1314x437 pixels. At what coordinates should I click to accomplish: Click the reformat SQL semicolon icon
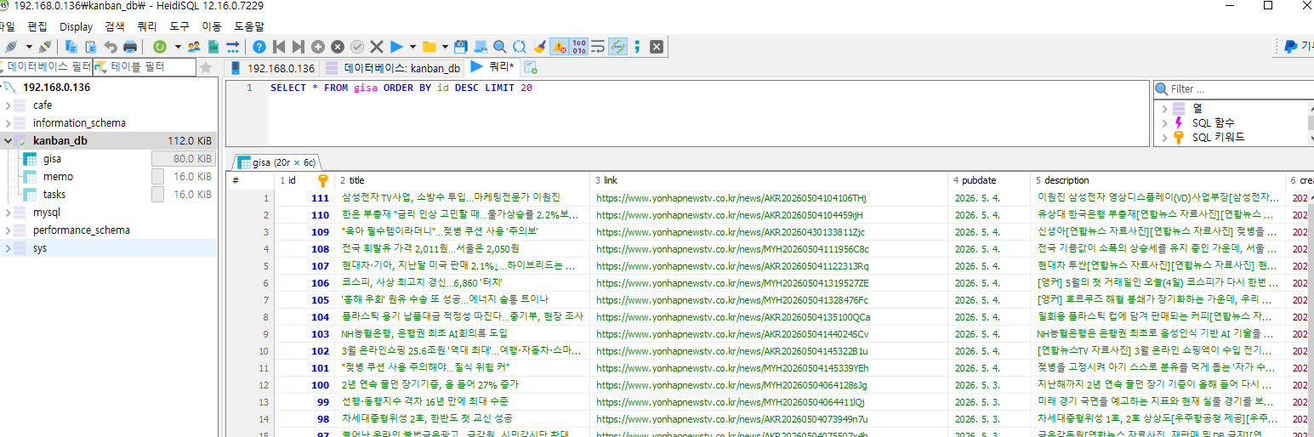(x=636, y=47)
